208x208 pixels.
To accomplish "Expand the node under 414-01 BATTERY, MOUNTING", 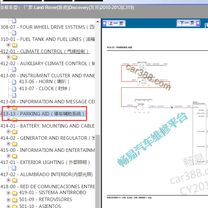I will point(8,132).
